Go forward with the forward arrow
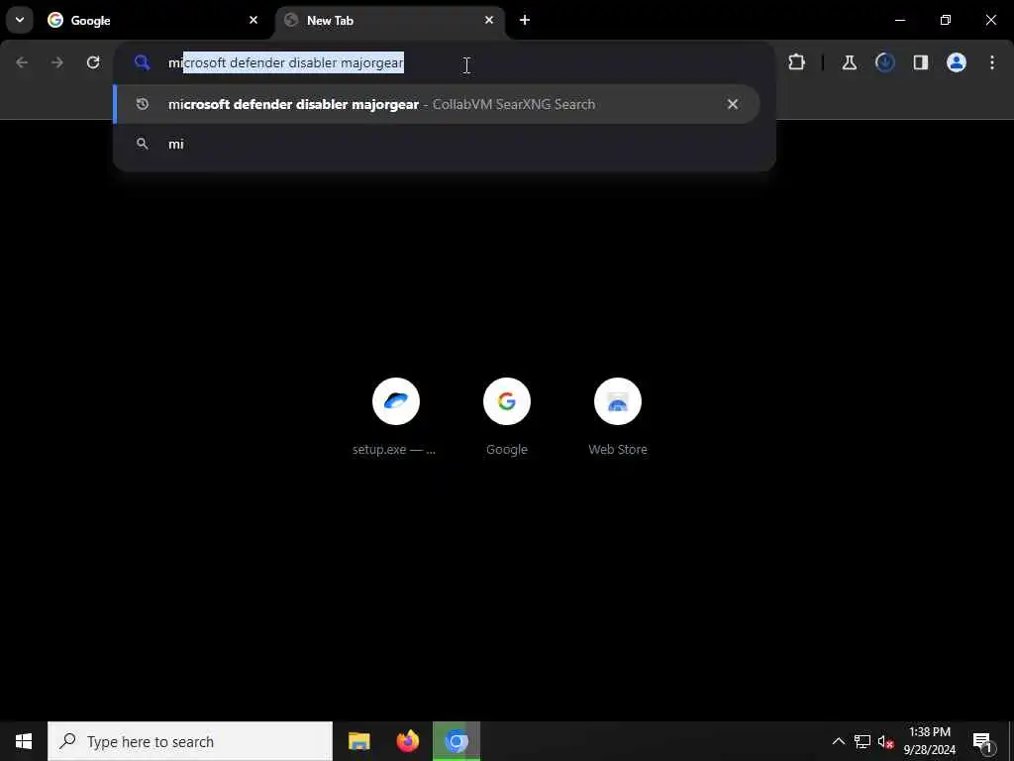Viewport: 1014px width, 761px height. [x=57, y=62]
